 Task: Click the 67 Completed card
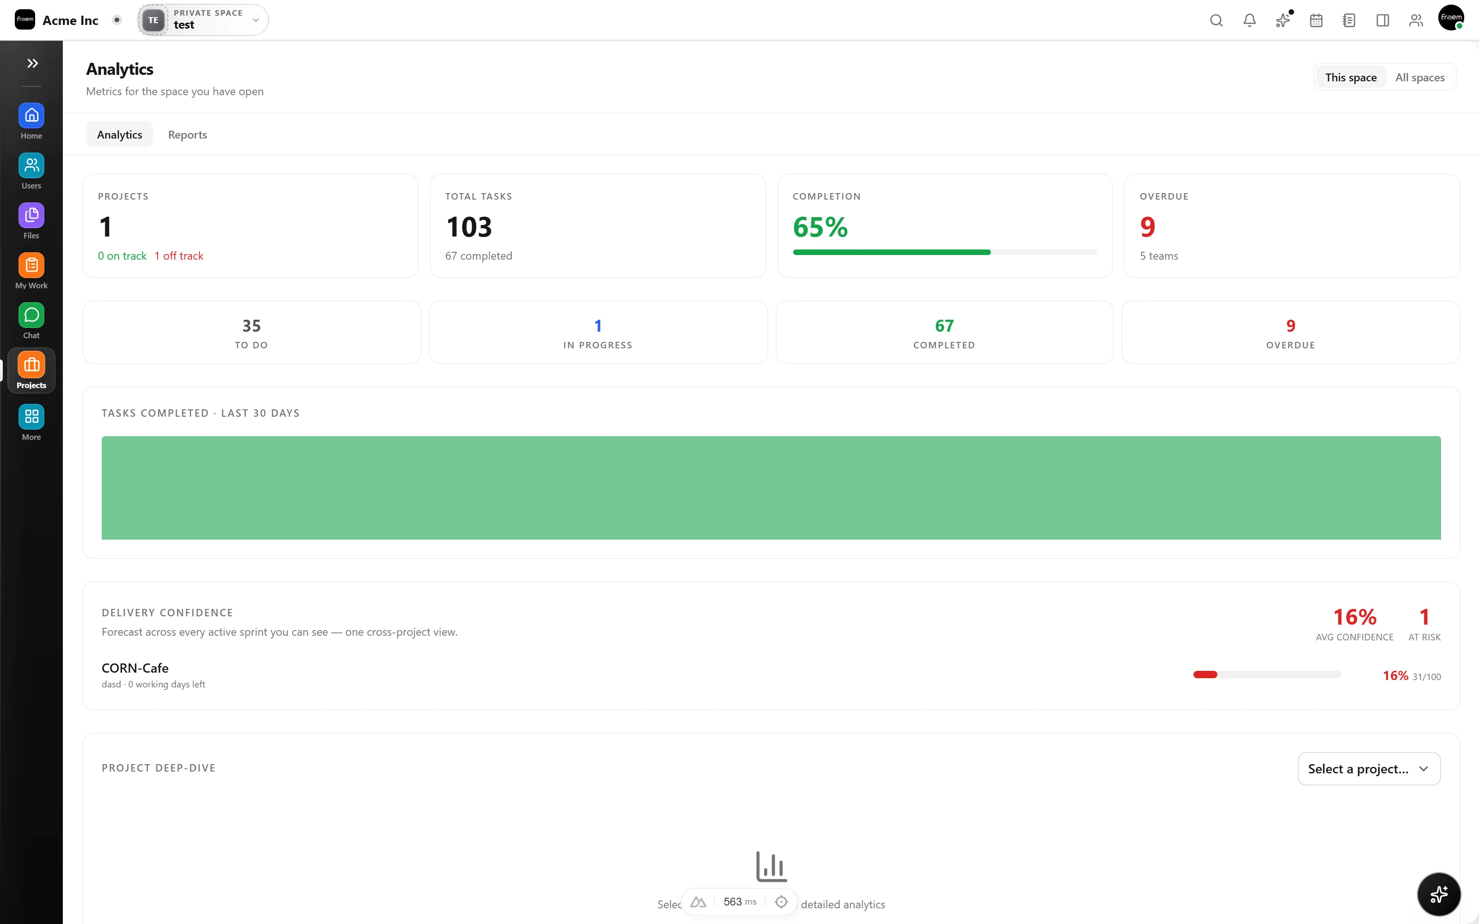point(944,333)
